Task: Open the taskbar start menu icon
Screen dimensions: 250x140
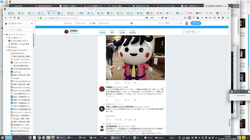Action: (2, 138)
